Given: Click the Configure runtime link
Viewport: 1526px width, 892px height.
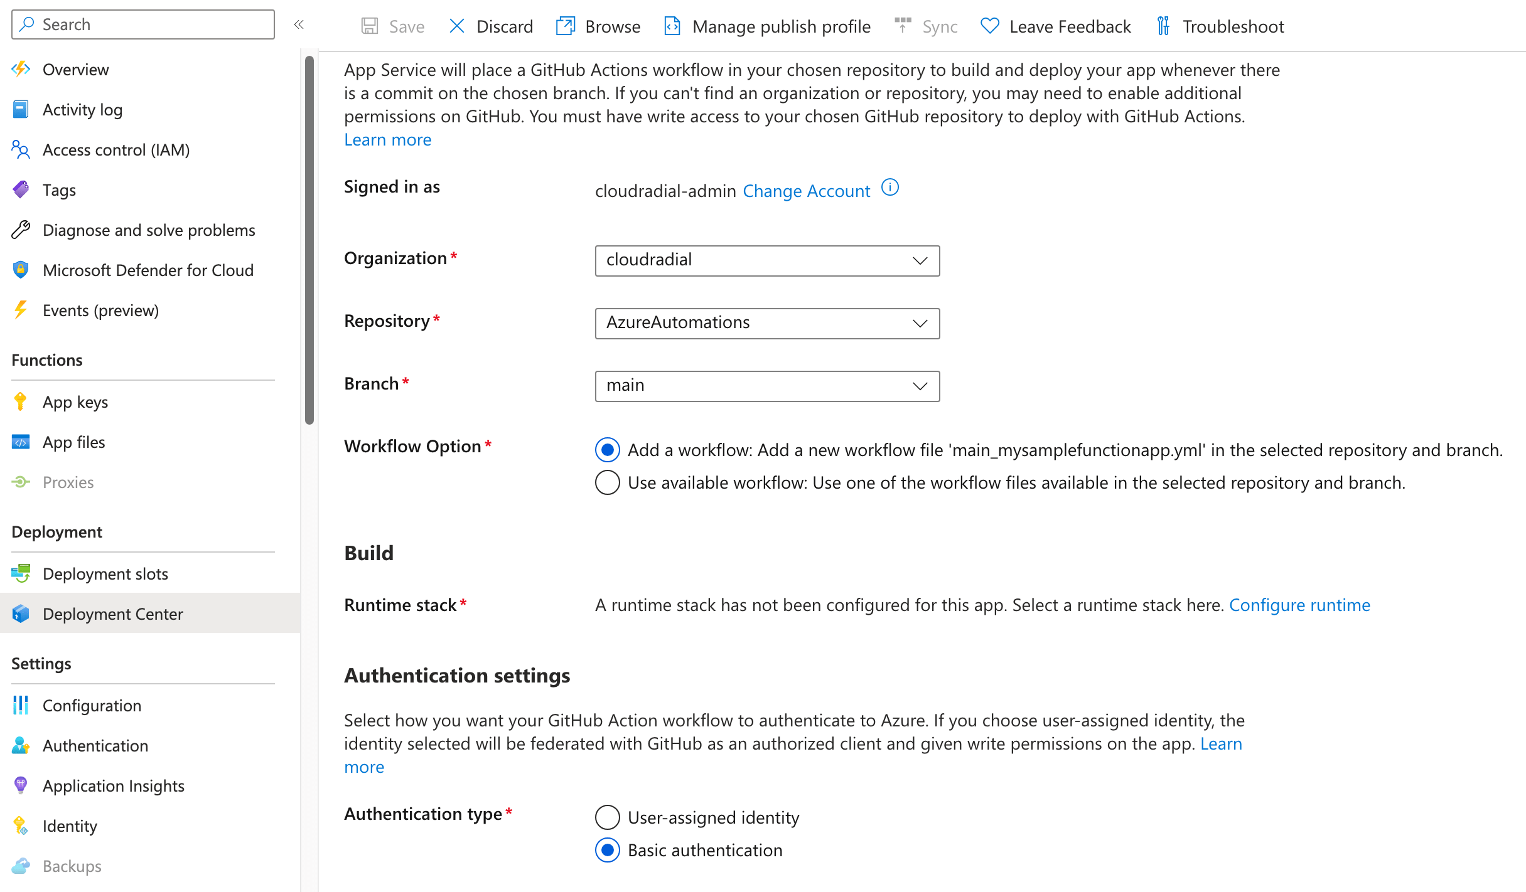Looking at the screenshot, I should click(1299, 605).
